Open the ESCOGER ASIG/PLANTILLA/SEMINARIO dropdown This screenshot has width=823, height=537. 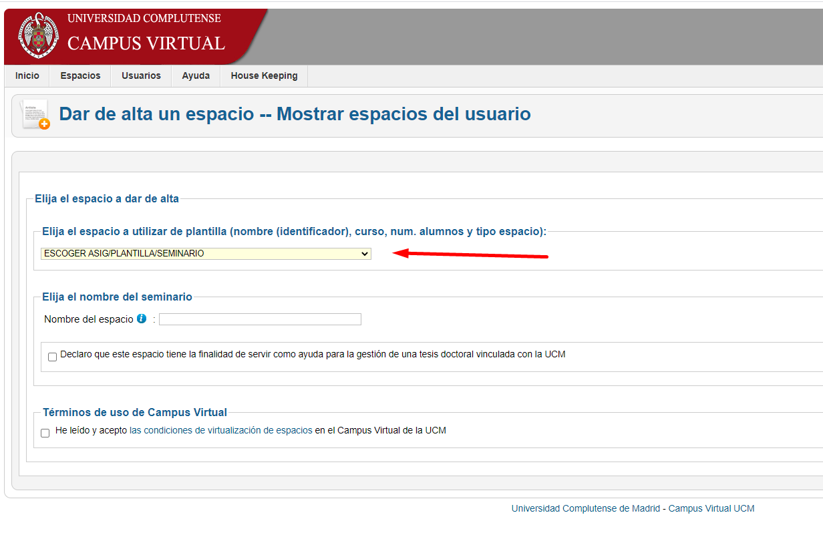(206, 254)
